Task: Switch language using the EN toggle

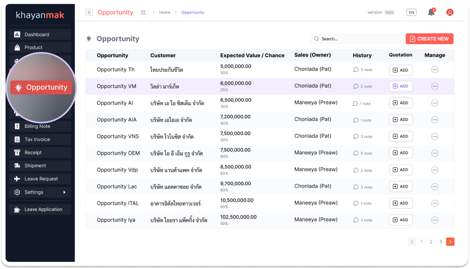Action: (411, 12)
